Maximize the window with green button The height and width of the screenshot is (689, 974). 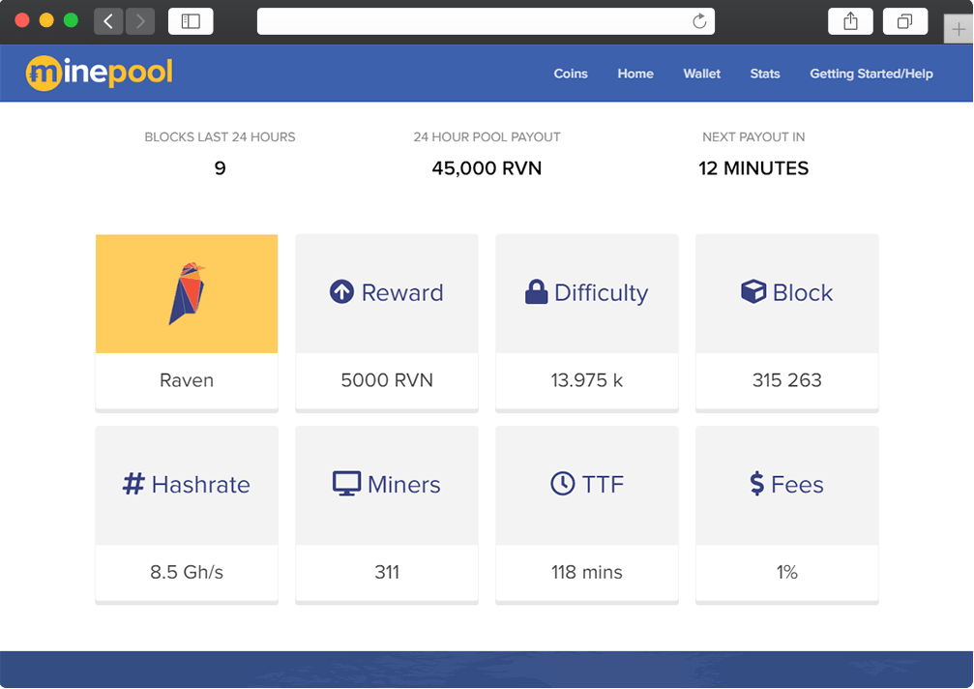pos(71,20)
